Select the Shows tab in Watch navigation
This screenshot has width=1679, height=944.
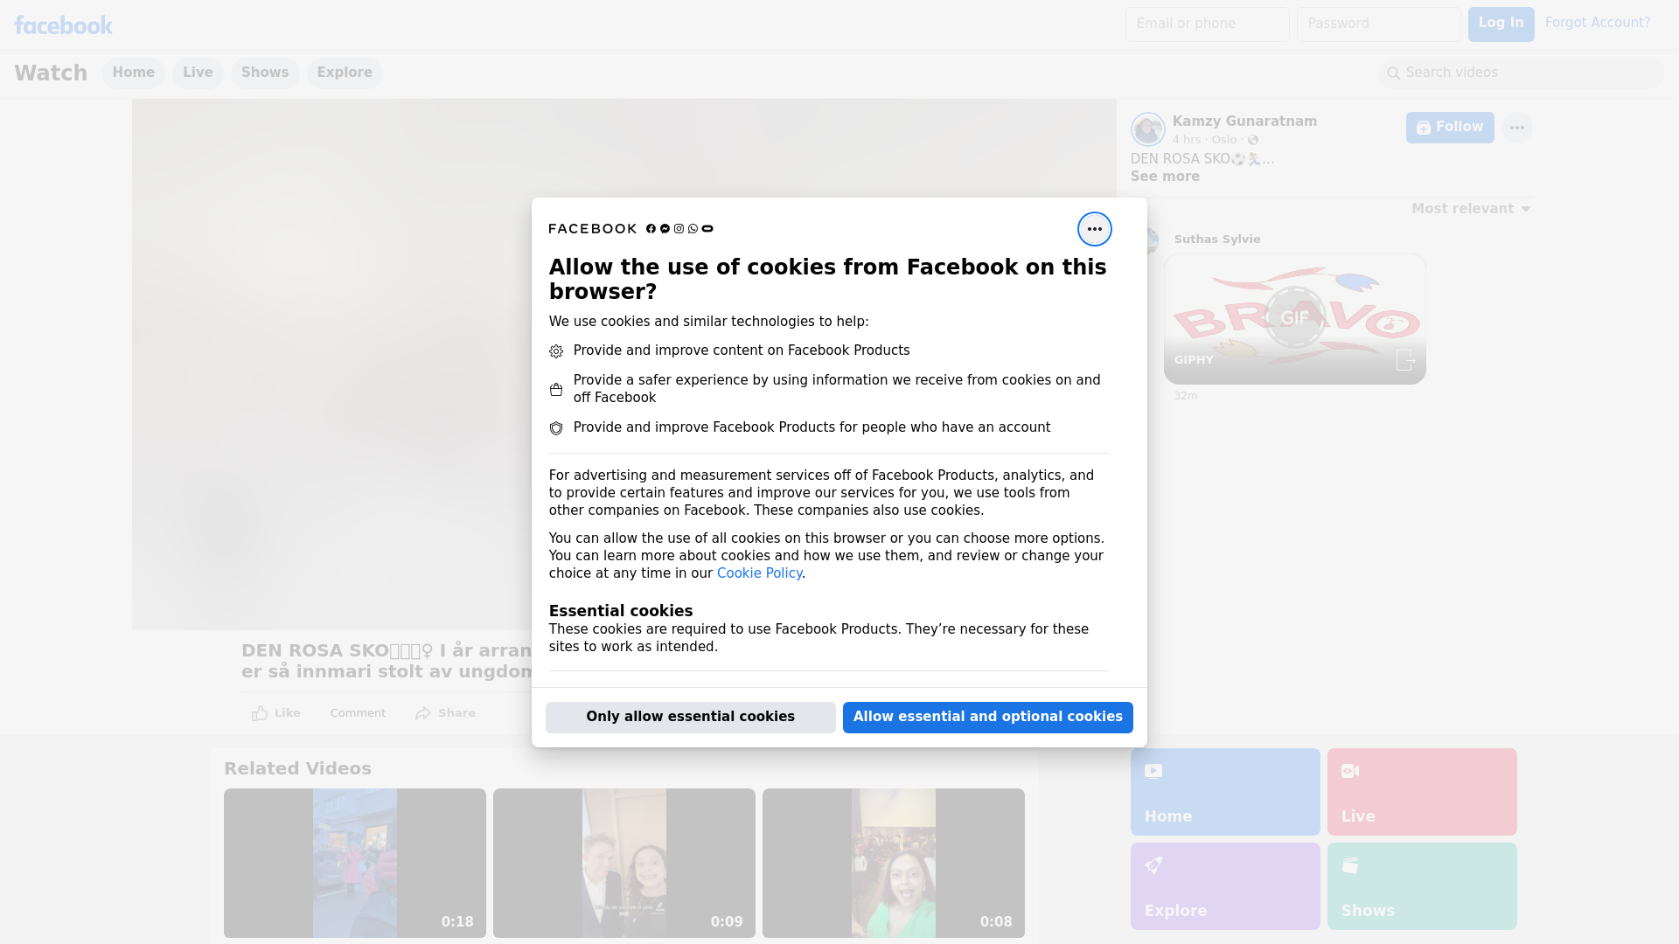pyautogui.click(x=265, y=73)
